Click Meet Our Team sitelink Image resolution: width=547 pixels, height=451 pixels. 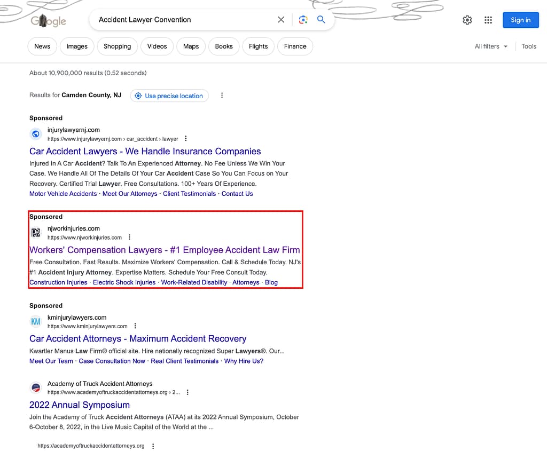tap(51, 361)
